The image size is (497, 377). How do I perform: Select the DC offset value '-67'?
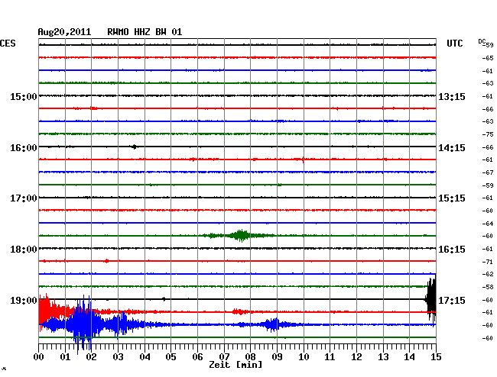488,172
